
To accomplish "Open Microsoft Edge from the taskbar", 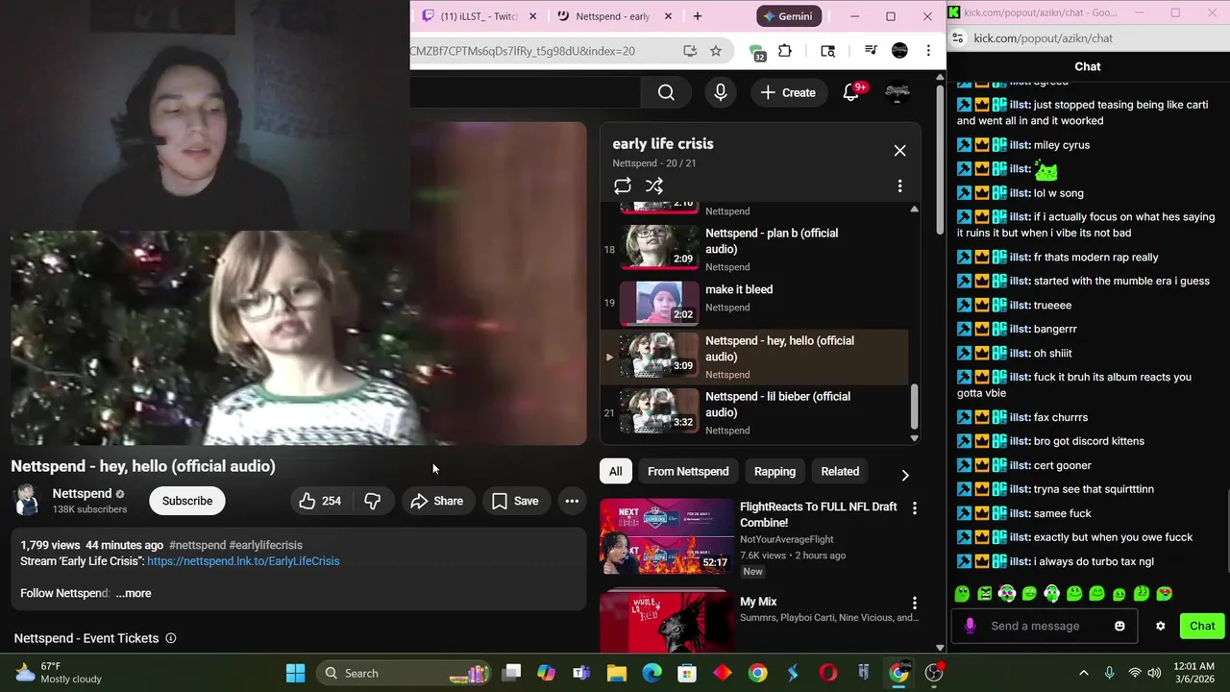I will click(652, 673).
